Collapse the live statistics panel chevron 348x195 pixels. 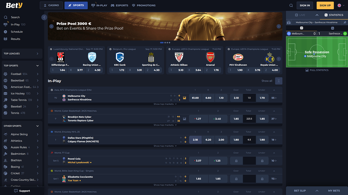click(x=317, y=15)
